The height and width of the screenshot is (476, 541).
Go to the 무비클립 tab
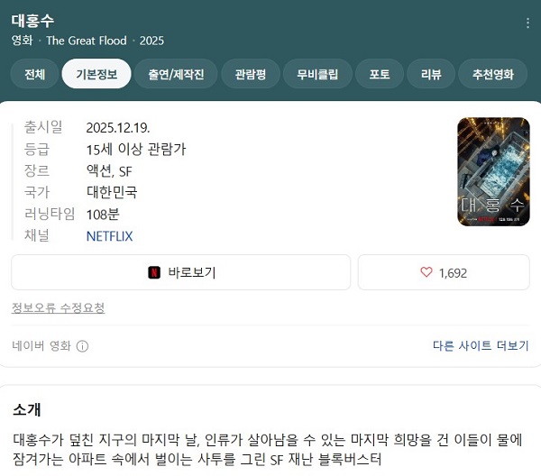(x=317, y=74)
